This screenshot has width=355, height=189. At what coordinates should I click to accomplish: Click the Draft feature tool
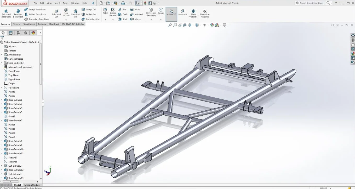(123, 14)
